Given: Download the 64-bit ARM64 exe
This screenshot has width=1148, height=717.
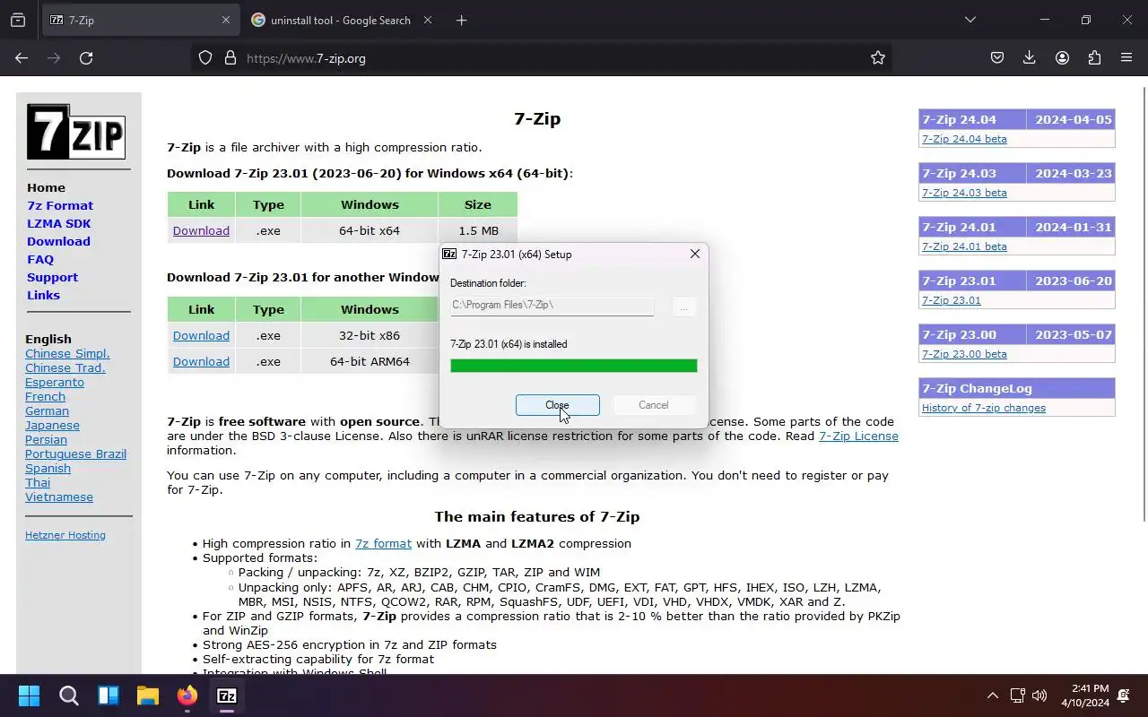Looking at the screenshot, I should [x=201, y=361].
